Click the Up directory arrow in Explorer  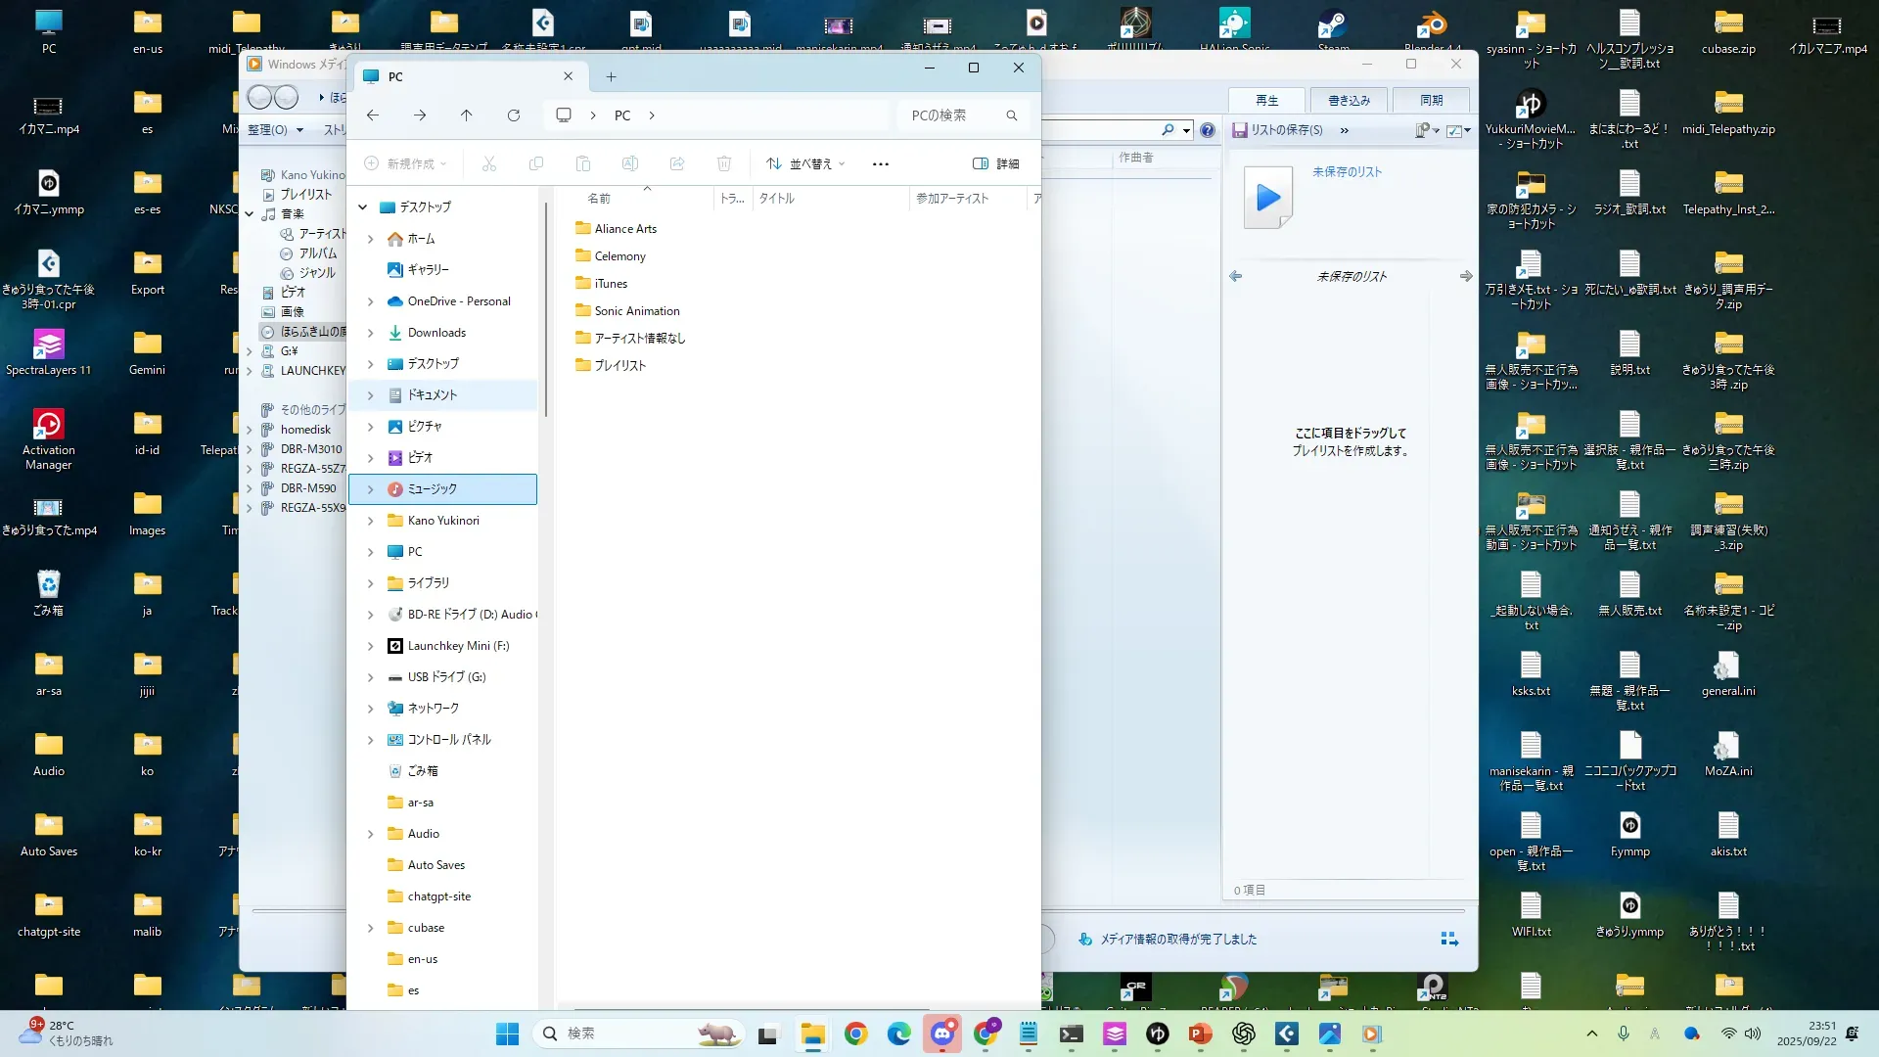click(x=467, y=115)
